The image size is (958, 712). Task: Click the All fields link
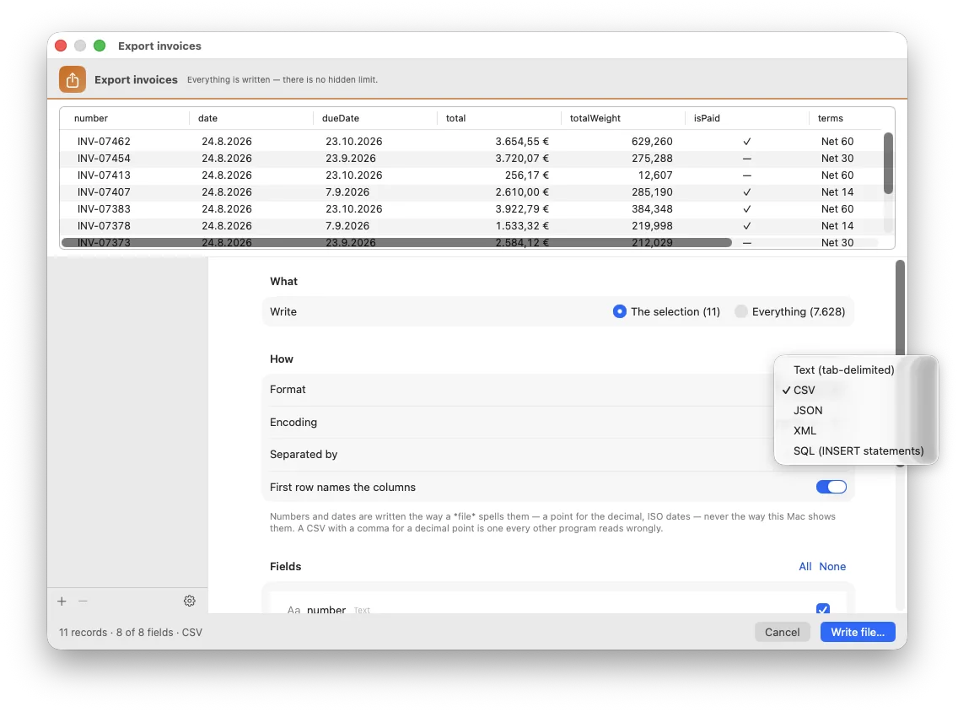[805, 567]
